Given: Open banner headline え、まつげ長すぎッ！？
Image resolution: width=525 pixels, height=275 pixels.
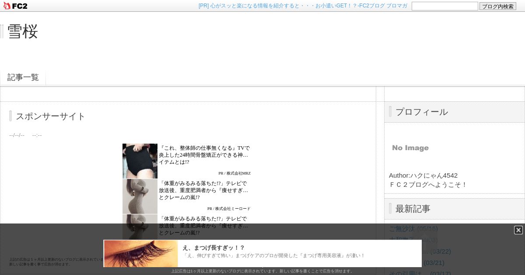Looking at the screenshot, I should (x=213, y=247).
